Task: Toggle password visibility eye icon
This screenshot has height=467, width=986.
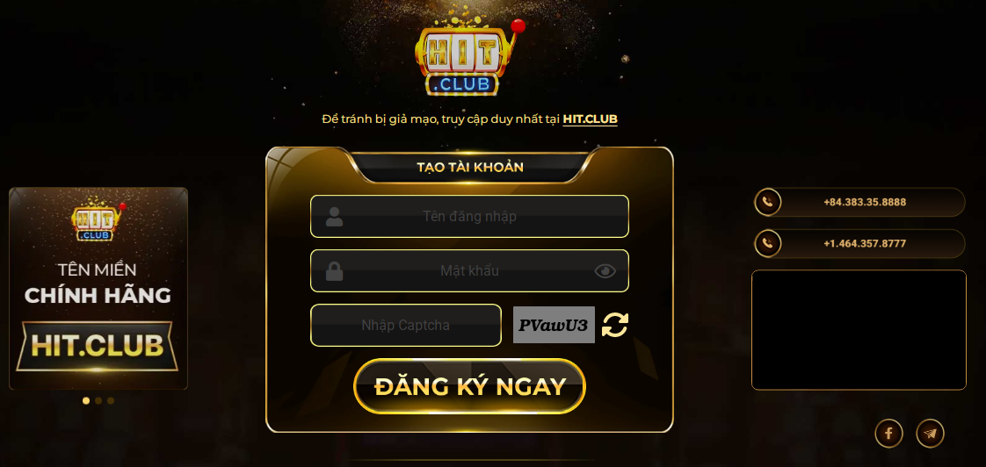Action: [x=605, y=271]
